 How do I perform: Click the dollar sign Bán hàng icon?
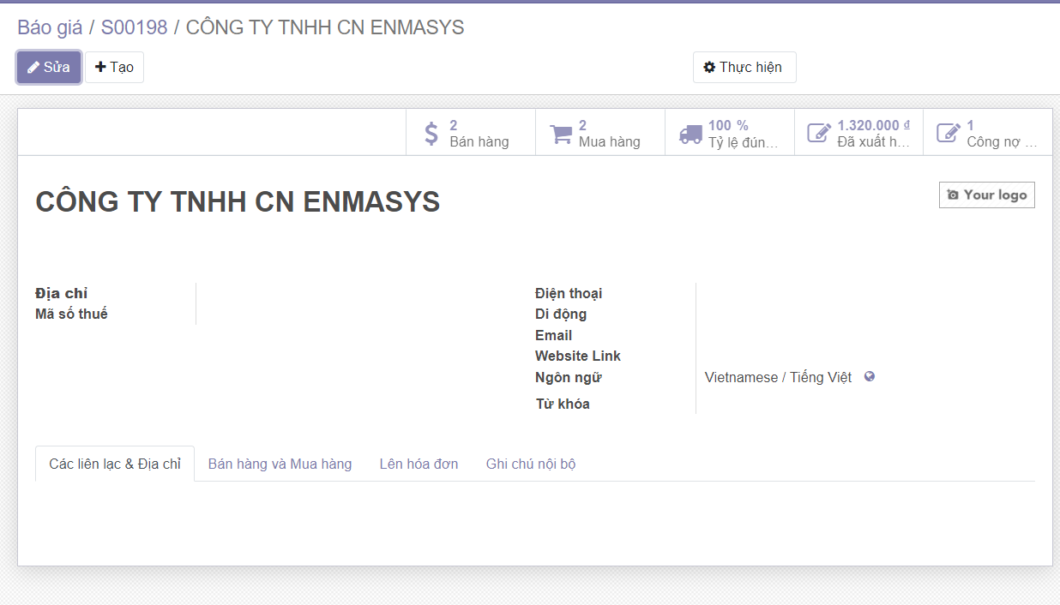tap(431, 134)
